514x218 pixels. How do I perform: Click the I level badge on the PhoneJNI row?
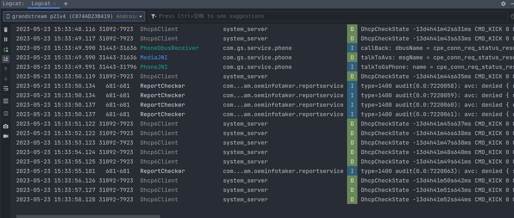[352, 67]
